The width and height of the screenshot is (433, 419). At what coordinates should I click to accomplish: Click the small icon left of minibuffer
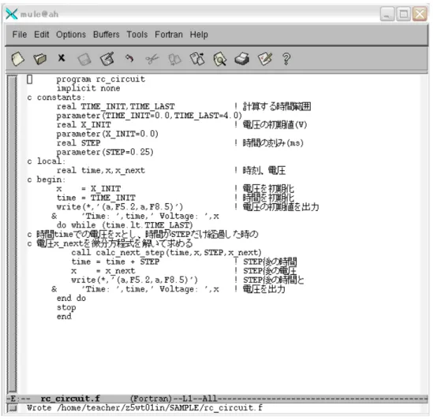coord(12,408)
